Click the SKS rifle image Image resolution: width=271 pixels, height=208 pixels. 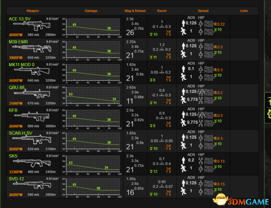[32, 163]
